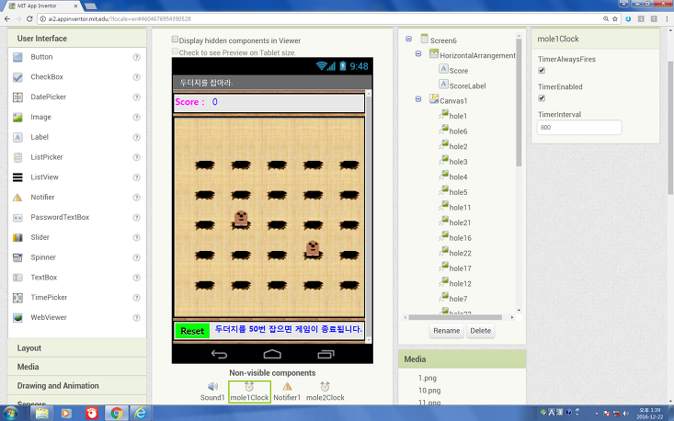Viewport: 674px width, 421px height.
Task: Select the TextBox component icon
Action: pyautogui.click(x=17, y=278)
